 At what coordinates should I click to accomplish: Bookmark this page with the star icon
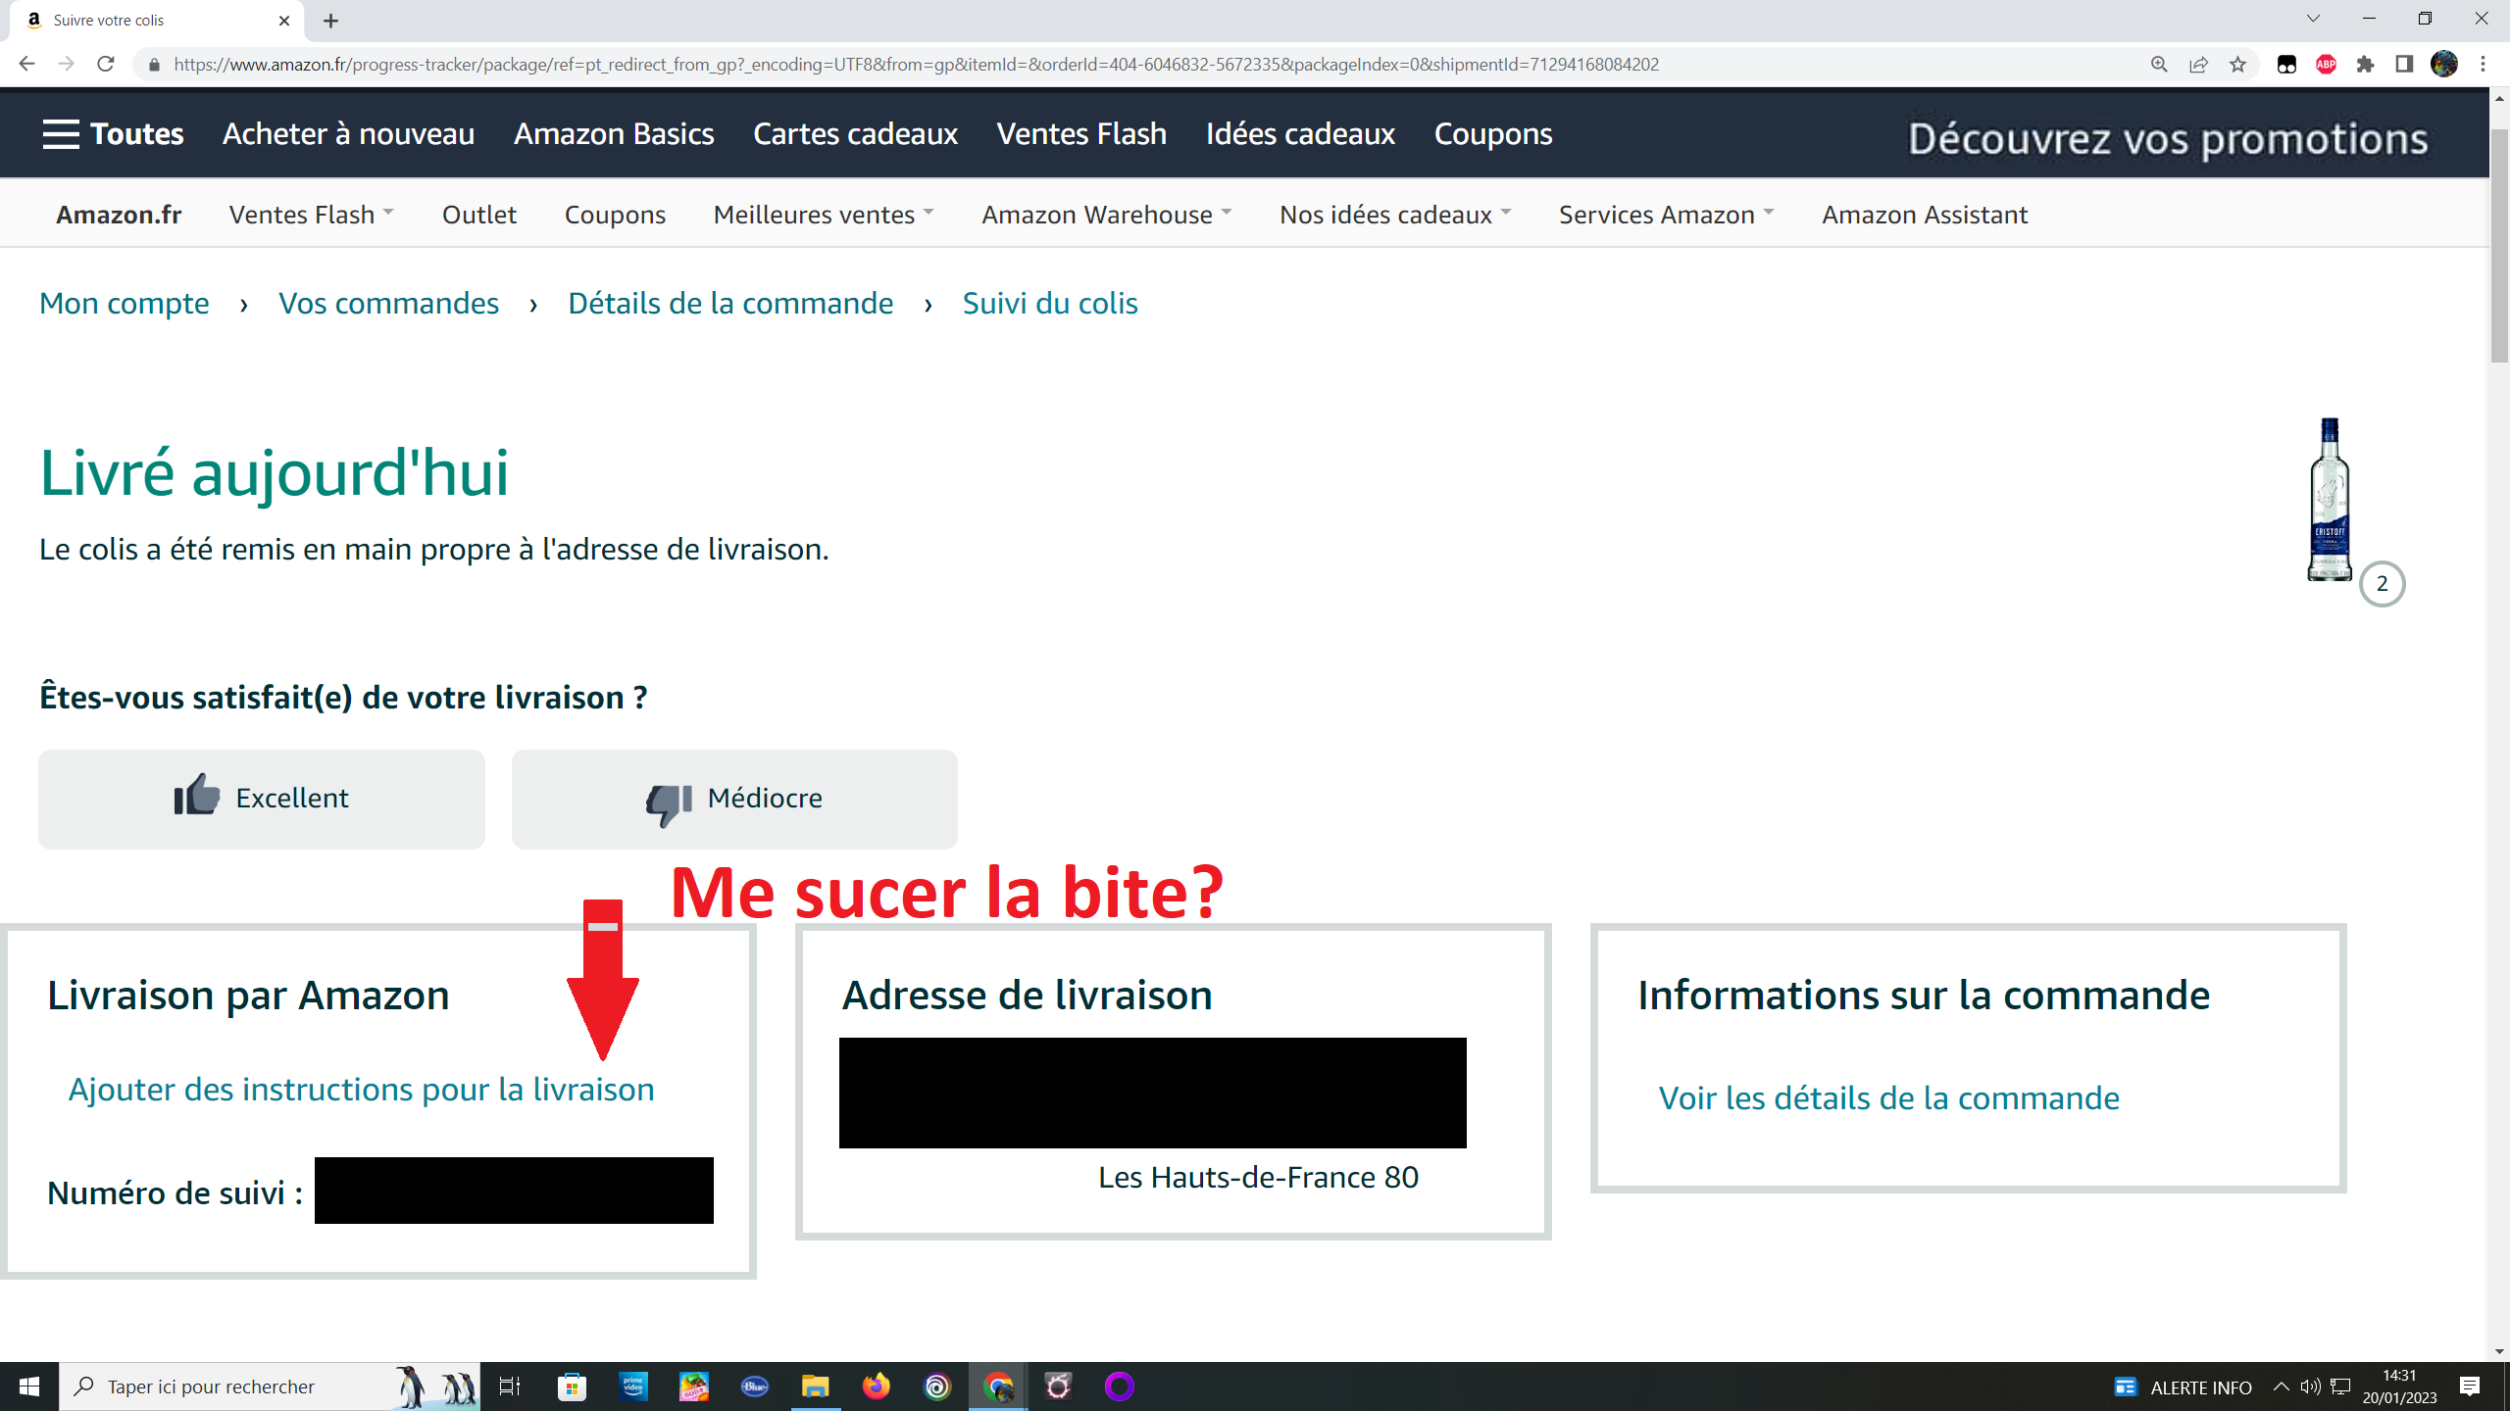[x=2237, y=65]
